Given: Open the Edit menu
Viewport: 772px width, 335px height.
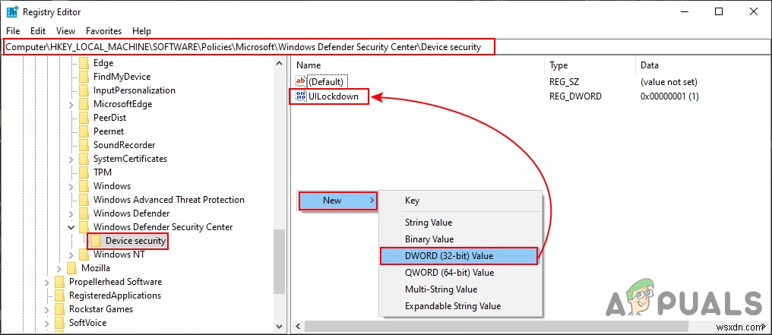Looking at the screenshot, I should [x=38, y=31].
